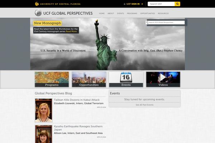215x143 pixels.
Task: Play the Videos tile play icon
Action: click(x=163, y=78)
